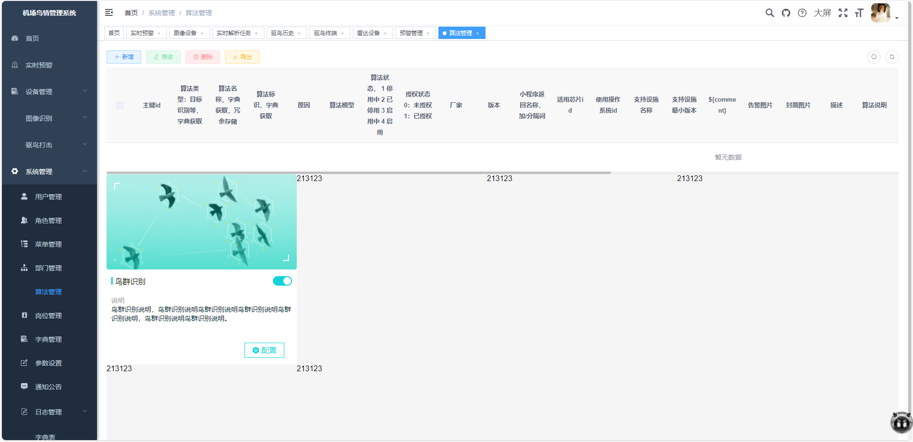Click the 配置 configure button on the card
The height and width of the screenshot is (442, 913).
[264, 350]
